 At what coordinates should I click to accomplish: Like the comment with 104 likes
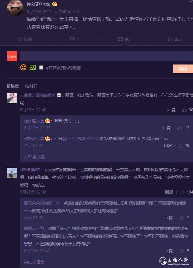tap(186, 192)
